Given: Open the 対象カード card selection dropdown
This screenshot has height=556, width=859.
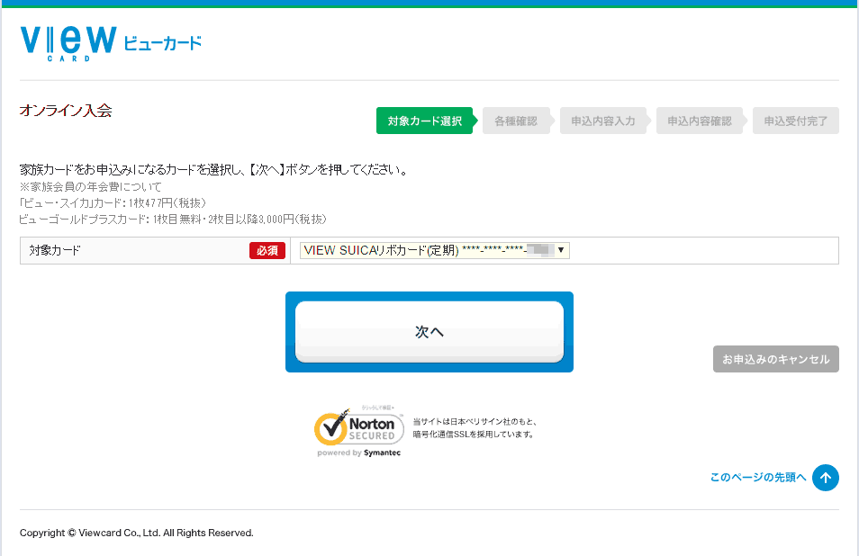Looking at the screenshot, I should pyautogui.click(x=434, y=251).
